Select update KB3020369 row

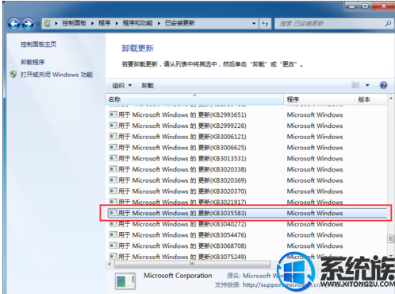pyautogui.click(x=247, y=180)
